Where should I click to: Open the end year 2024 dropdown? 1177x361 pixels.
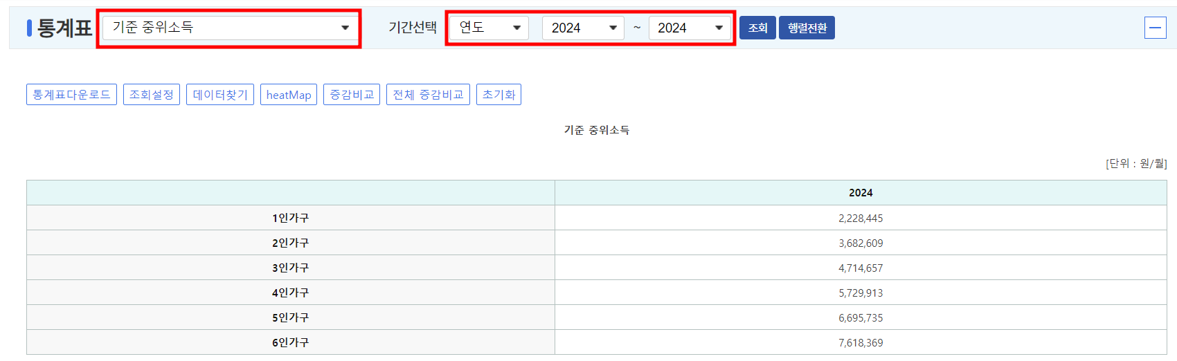coord(690,28)
